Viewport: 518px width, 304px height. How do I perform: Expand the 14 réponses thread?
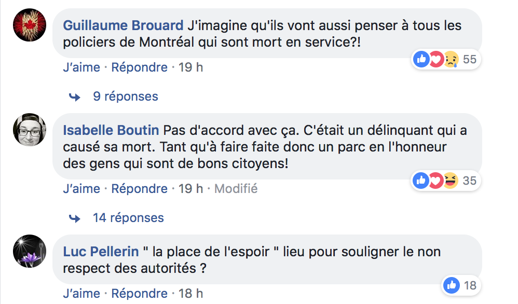pyautogui.click(x=128, y=218)
